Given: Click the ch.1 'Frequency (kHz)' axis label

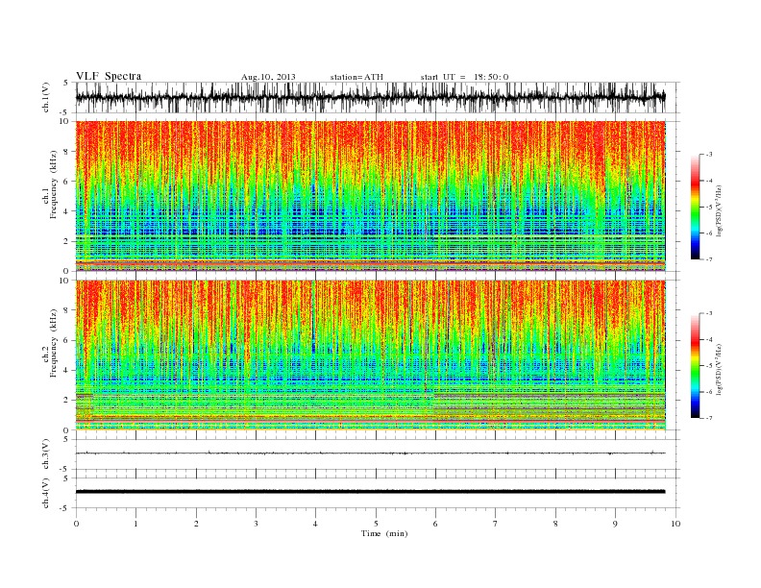Looking at the screenshot, I should pyautogui.click(x=54, y=184).
